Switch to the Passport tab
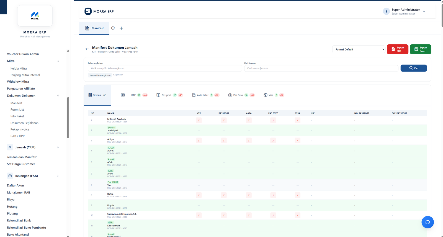 click(170, 95)
